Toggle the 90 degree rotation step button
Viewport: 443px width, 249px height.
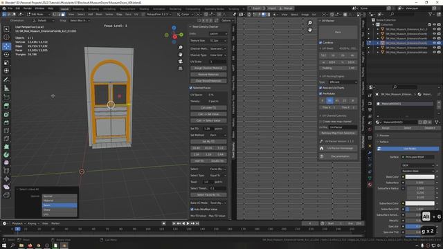pos(329,100)
